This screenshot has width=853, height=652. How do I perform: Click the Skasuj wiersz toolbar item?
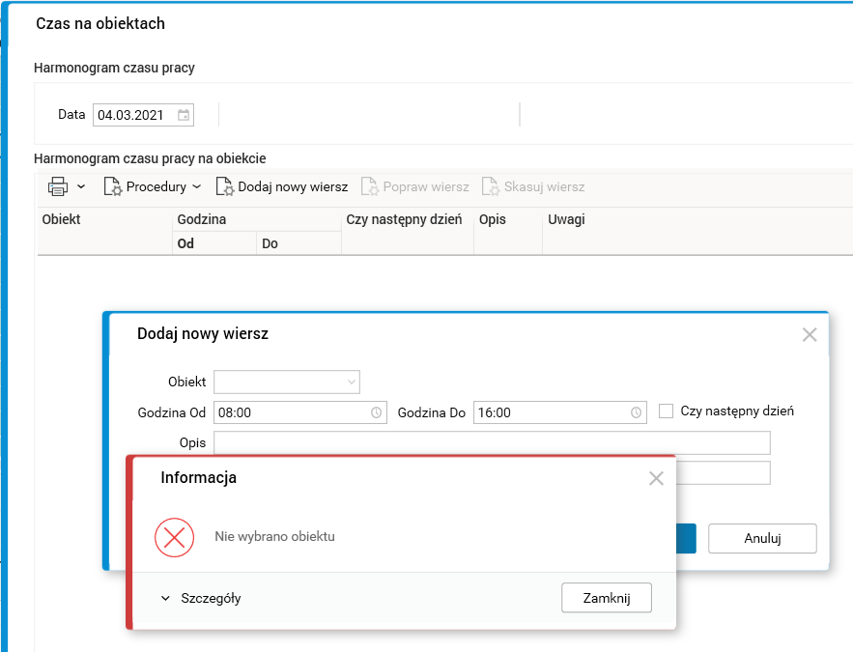533,186
